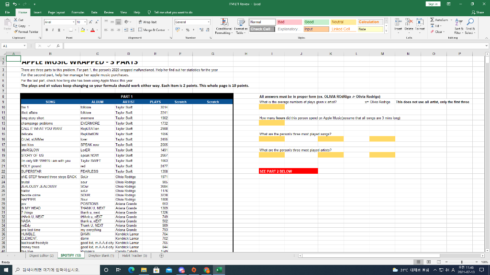
Task: Apply comma style
Action: point(193,30)
